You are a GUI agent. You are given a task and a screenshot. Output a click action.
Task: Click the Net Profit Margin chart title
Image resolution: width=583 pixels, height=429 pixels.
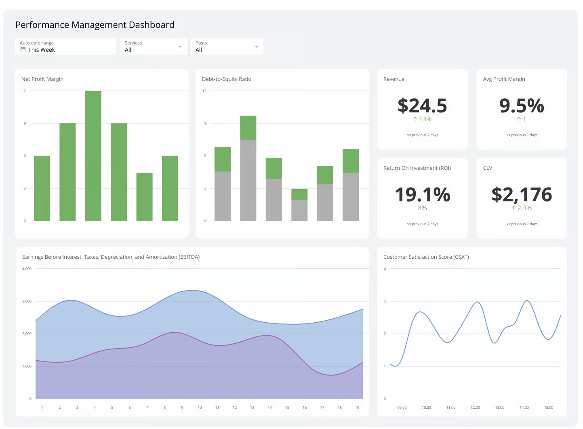tap(42, 79)
